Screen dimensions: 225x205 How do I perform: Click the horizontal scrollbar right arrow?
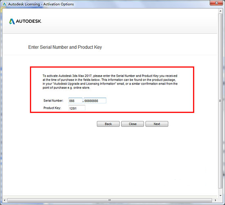click(x=215, y=200)
